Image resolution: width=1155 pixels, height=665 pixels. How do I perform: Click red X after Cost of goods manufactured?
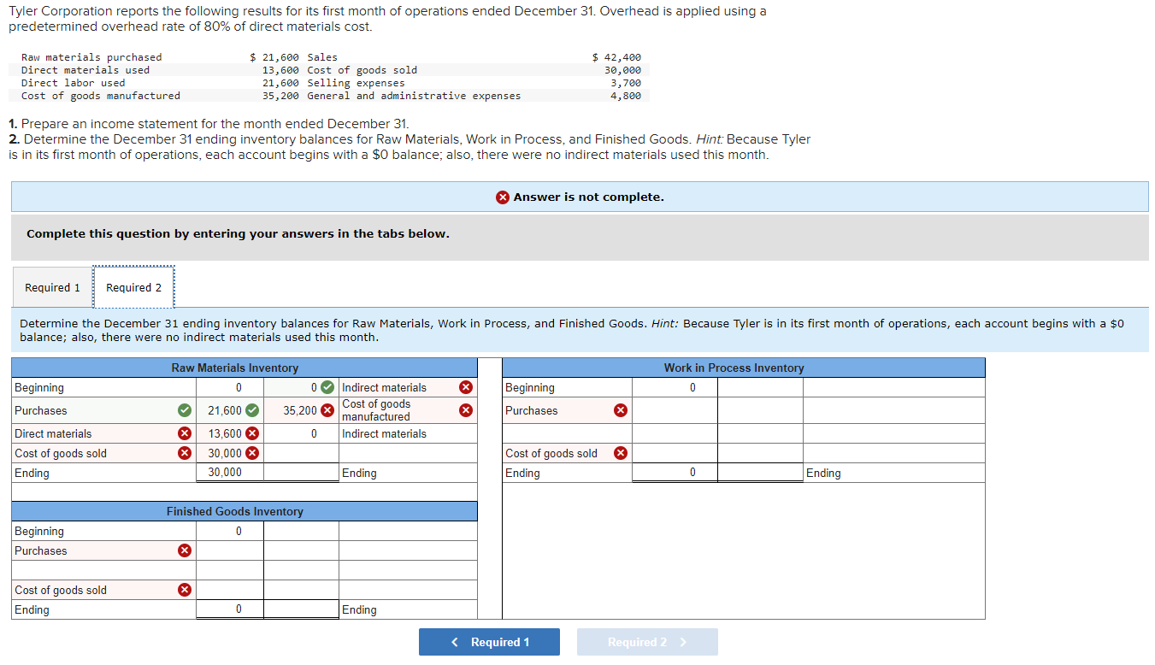(466, 410)
